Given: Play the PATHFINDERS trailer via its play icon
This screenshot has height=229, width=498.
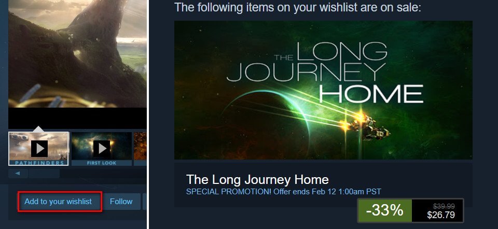Looking at the screenshot, I should [x=39, y=149].
